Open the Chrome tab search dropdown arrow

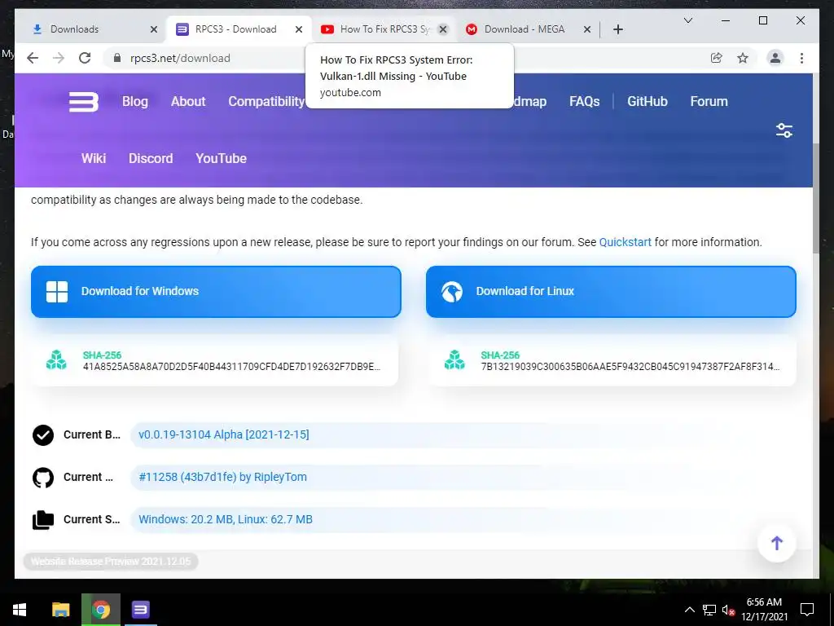(687, 20)
